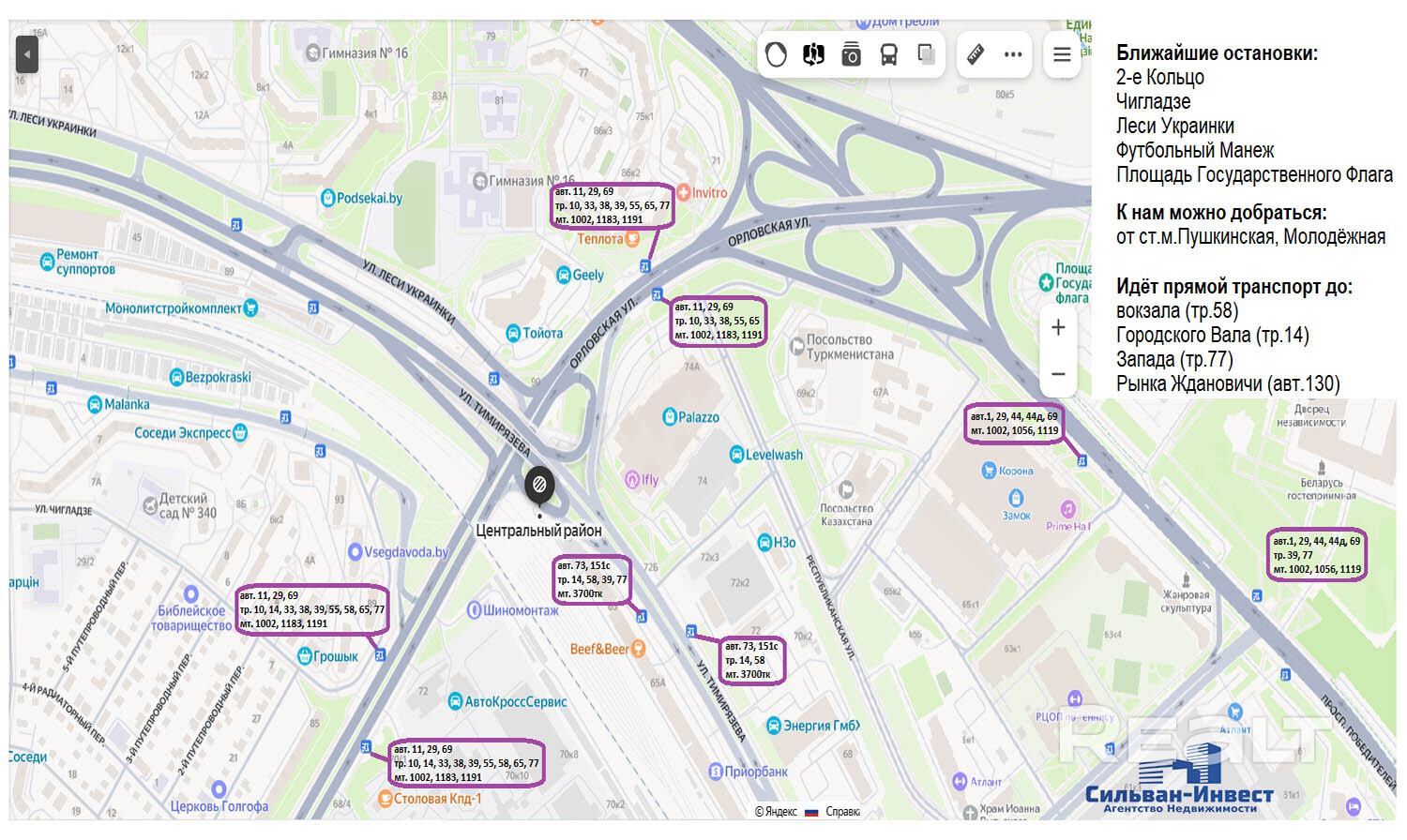
Task: Zoom out with minus button
Action: [1058, 374]
